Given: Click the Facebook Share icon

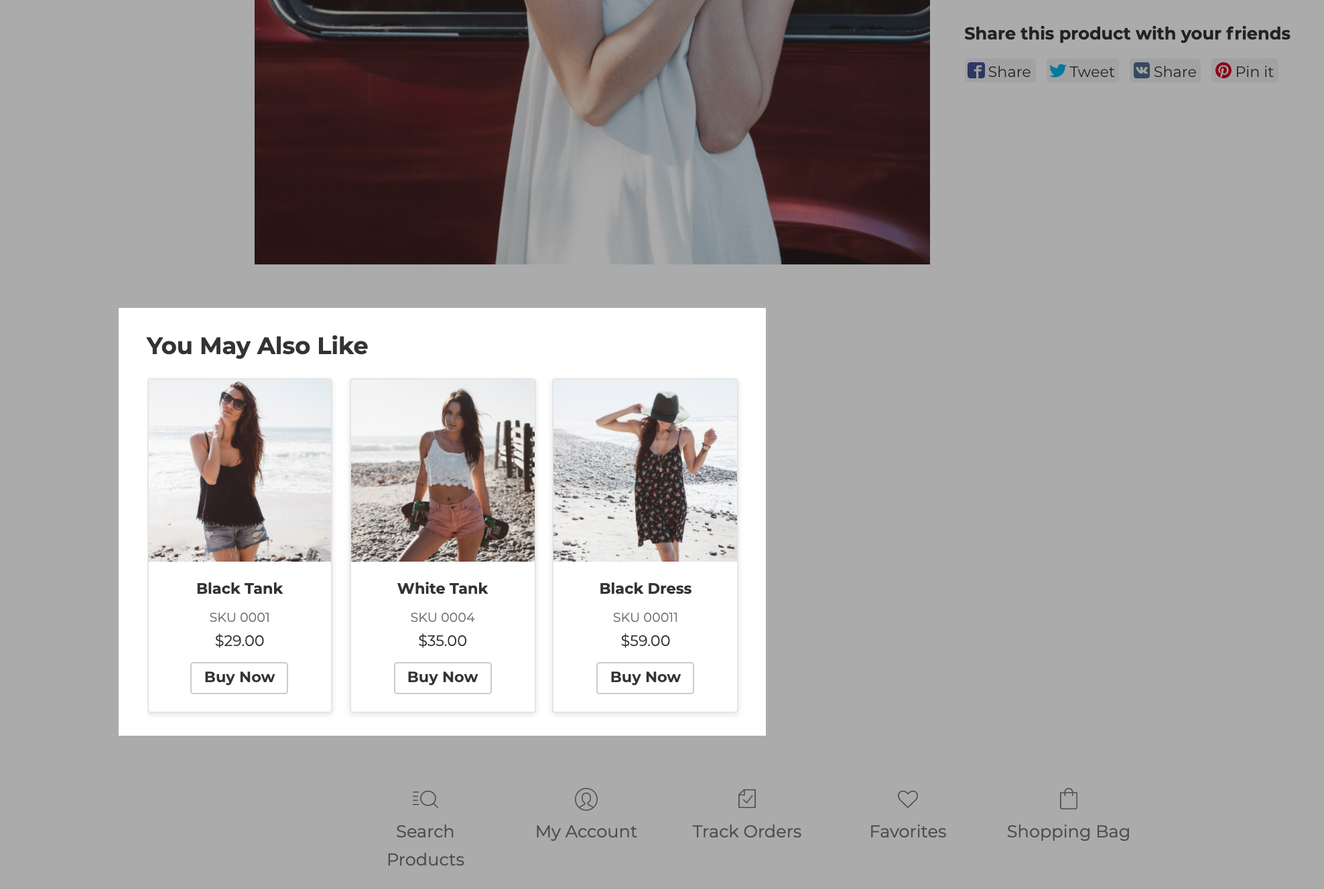Looking at the screenshot, I should click(x=976, y=71).
